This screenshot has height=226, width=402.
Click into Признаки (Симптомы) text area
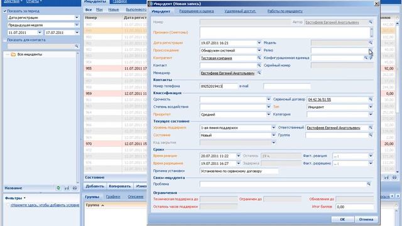pos(285,33)
